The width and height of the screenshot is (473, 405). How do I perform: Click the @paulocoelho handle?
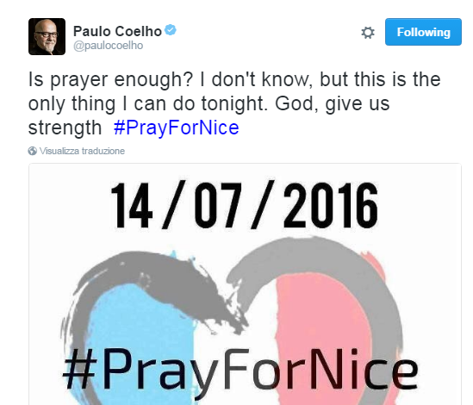(x=108, y=46)
